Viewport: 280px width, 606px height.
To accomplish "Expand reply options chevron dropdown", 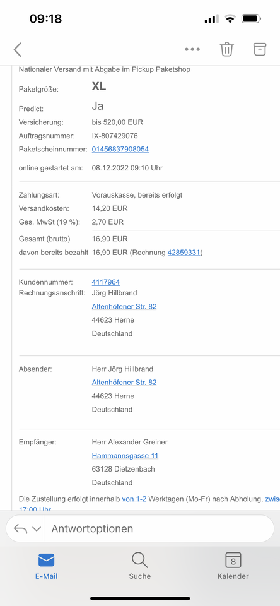I will tap(37, 529).
